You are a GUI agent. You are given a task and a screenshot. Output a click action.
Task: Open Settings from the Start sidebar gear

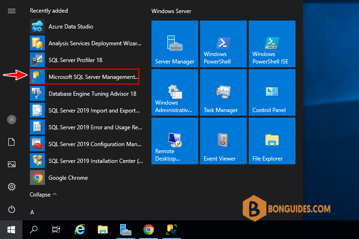11,187
